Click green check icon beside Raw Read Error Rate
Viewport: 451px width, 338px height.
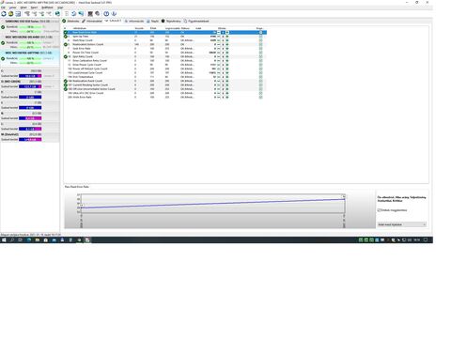[x=66, y=32]
